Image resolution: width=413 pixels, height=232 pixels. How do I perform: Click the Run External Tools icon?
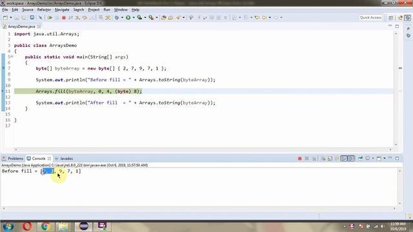(151, 17)
